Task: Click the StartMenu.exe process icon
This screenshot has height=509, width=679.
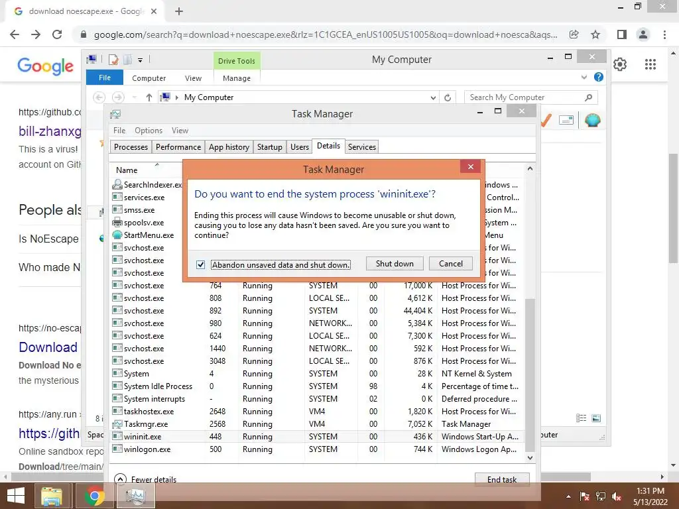Action: tap(117, 235)
